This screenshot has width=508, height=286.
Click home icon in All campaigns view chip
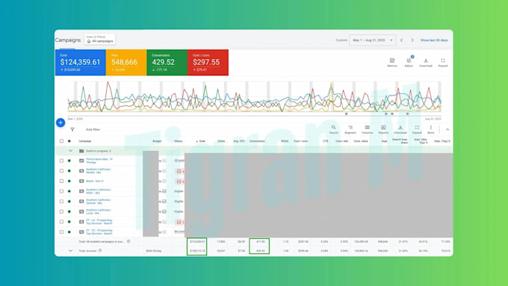click(89, 42)
